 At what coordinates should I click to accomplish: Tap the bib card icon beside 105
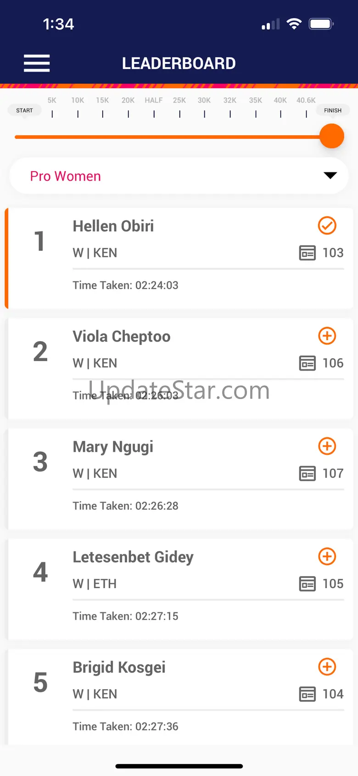pyautogui.click(x=307, y=584)
